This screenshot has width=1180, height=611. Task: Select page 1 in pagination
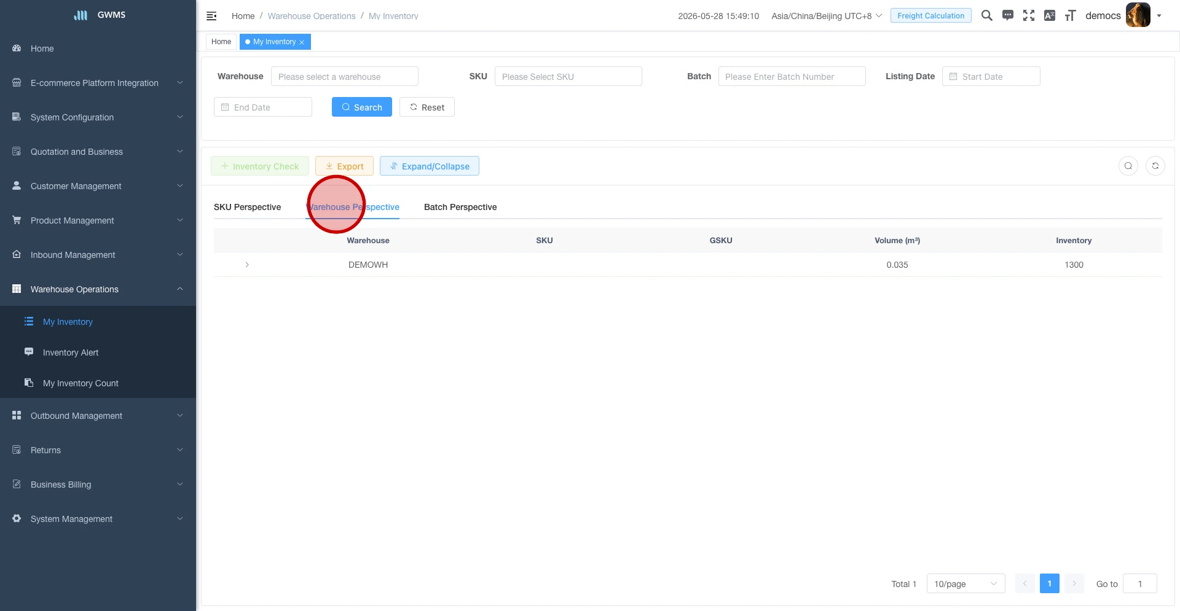[x=1049, y=583]
